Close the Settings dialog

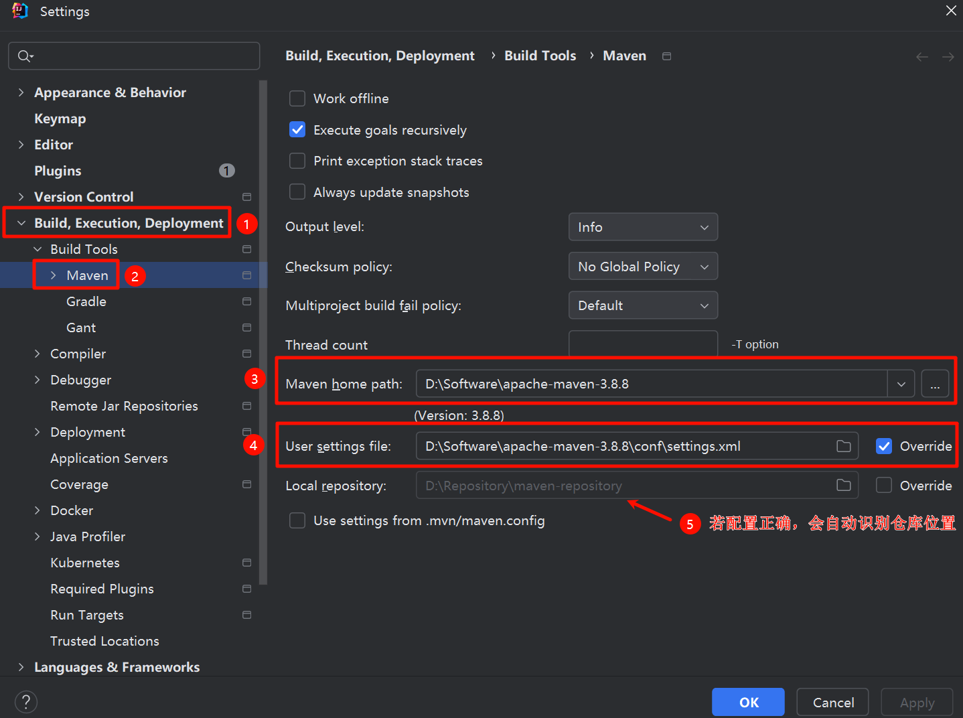(951, 11)
